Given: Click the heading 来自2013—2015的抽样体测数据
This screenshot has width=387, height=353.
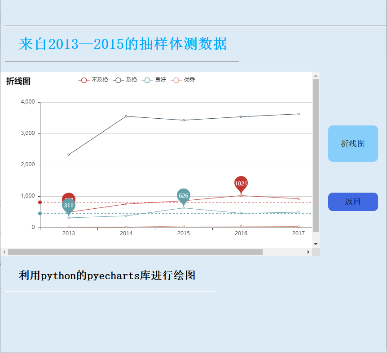Looking at the screenshot, I should click(x=123, y=44).
